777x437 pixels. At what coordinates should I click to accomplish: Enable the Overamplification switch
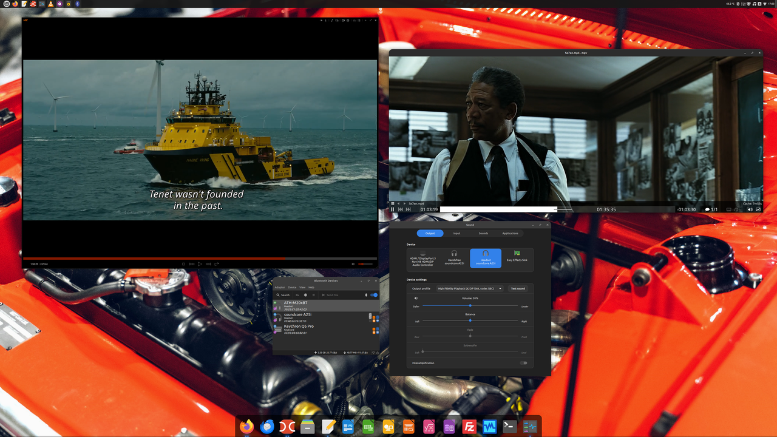pos(523,363)
